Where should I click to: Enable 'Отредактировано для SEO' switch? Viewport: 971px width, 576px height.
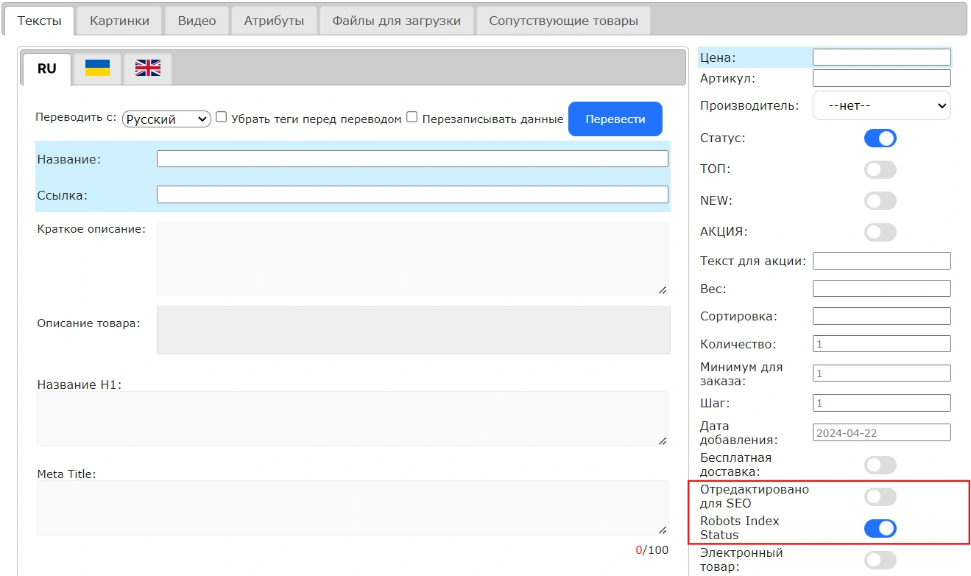click(x=880, y=496)
